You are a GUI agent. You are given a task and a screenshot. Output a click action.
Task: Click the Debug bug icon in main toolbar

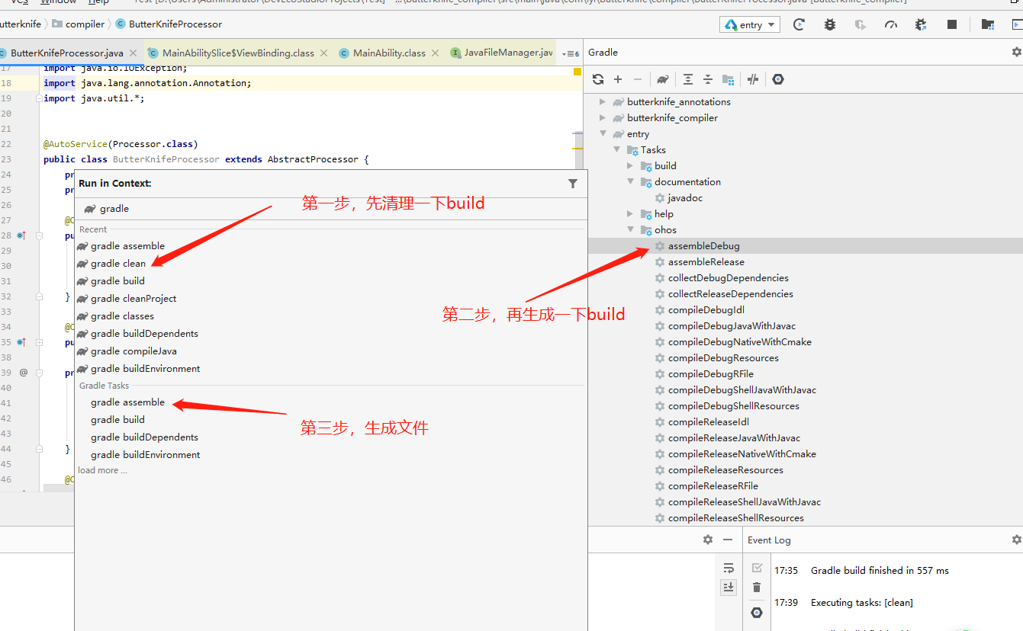[830, 24]
